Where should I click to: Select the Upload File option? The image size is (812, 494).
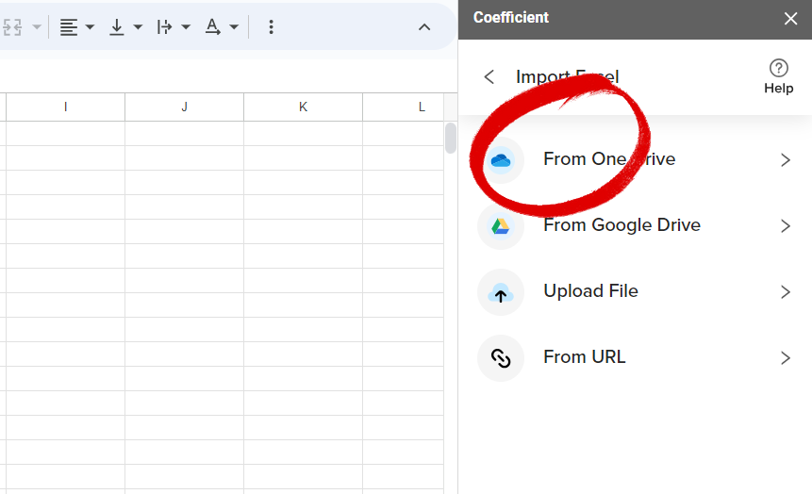590,291
